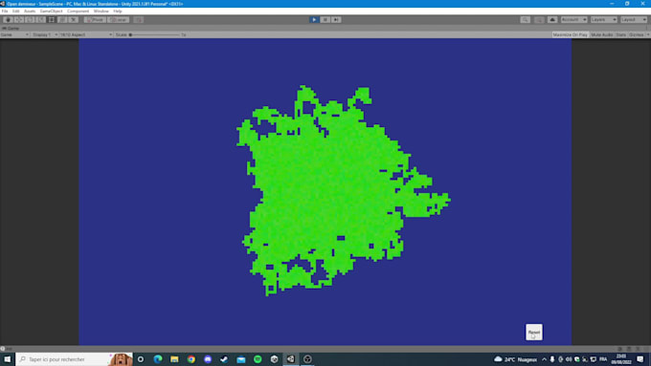Open the Edit menu
The height and width of the screenshot is (366, 651).
pos(15,11)
